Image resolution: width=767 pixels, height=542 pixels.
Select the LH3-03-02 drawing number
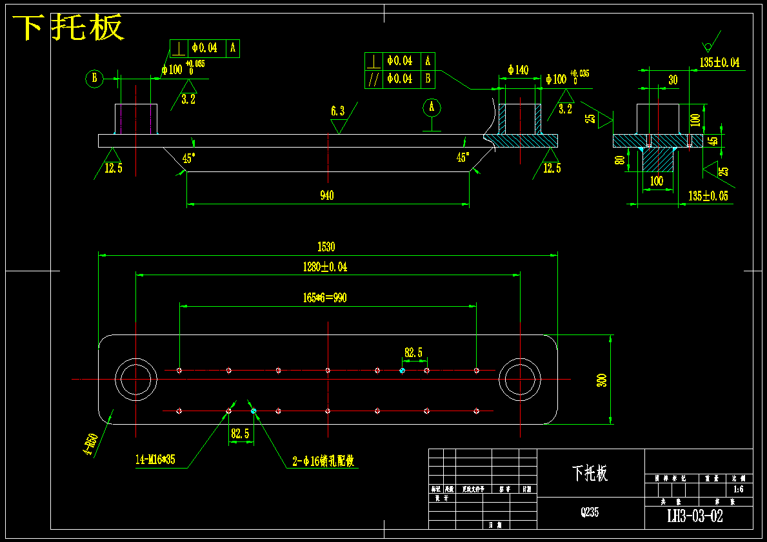[695, 516]
